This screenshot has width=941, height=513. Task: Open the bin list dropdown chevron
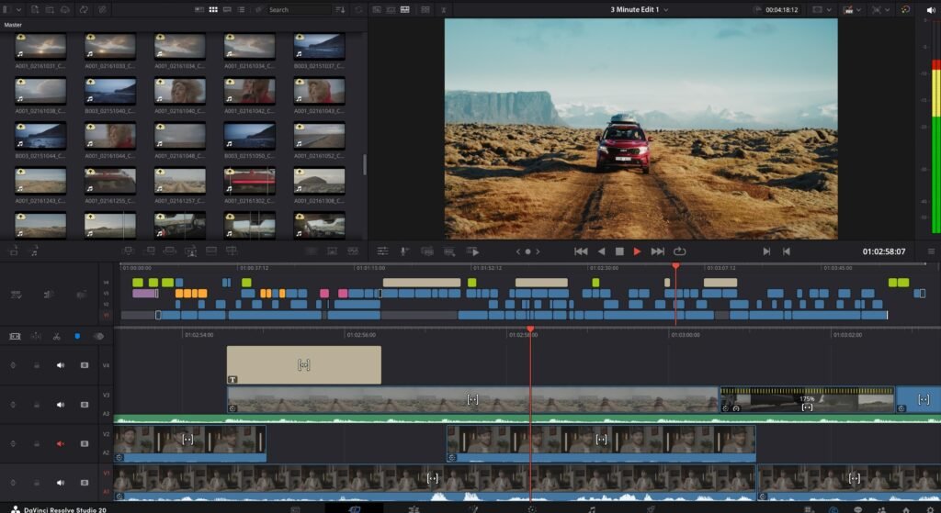[x=19, y=9]
